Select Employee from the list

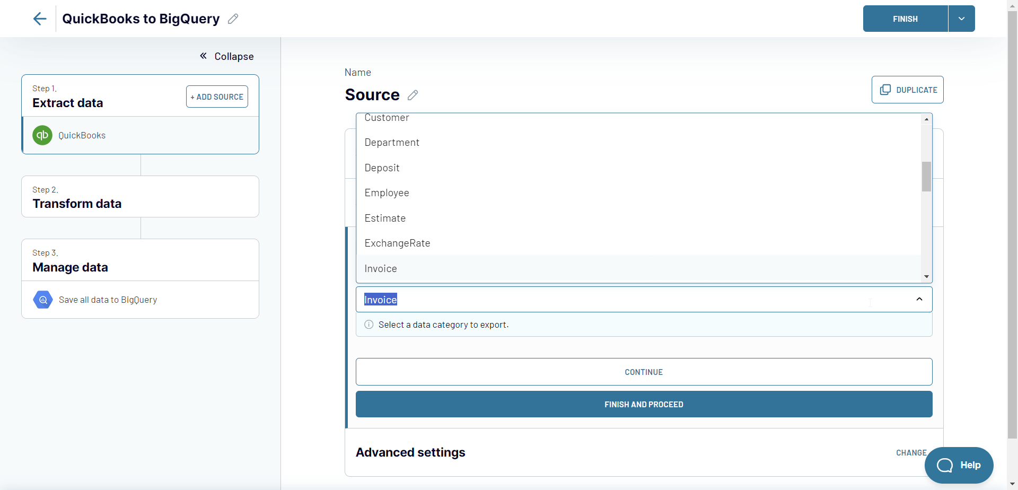tap(638, 193)
